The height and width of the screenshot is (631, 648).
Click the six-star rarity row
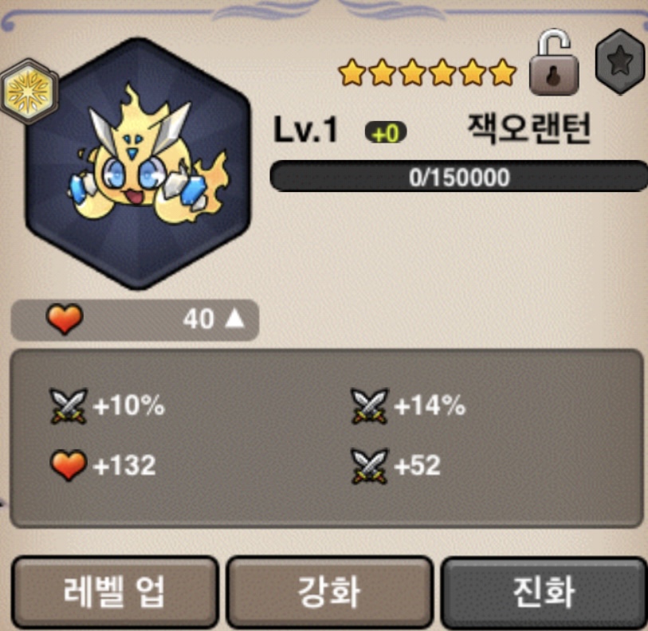[427, 73]
